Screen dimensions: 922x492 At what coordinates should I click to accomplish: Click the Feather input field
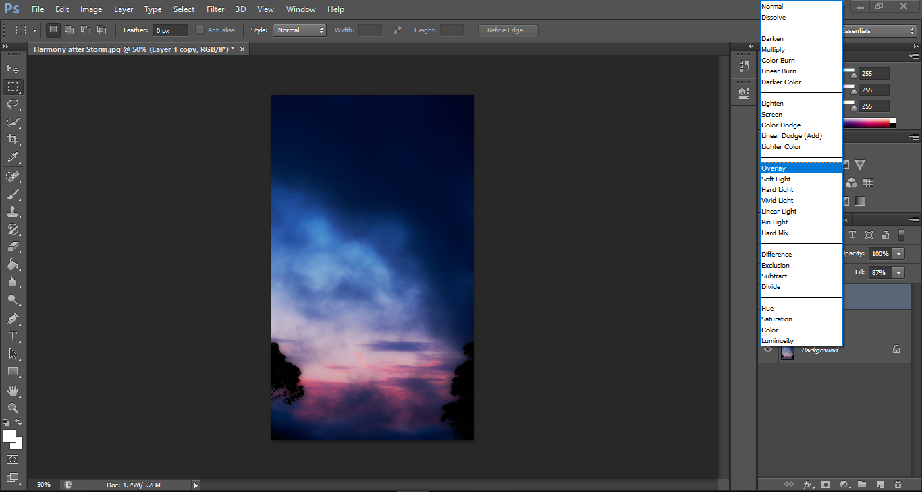(171, 30)
